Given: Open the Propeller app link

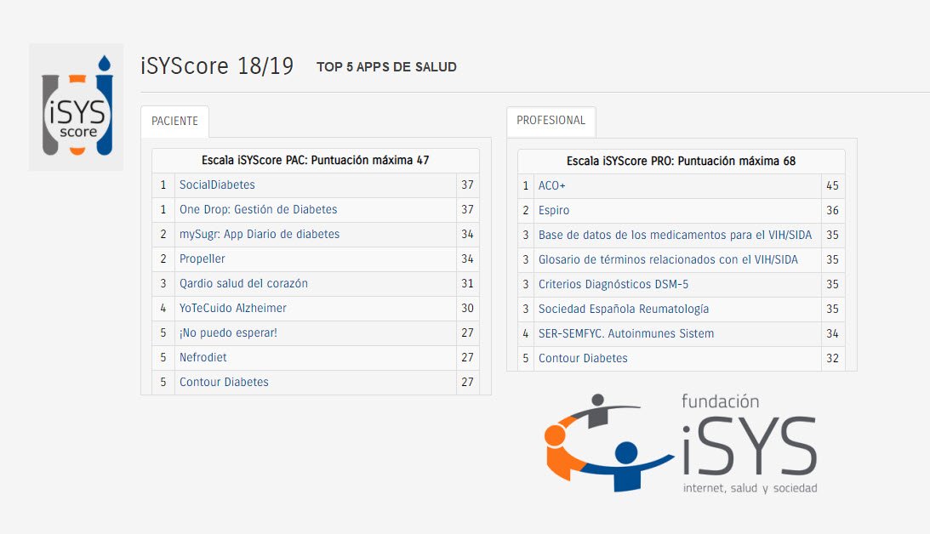Looking at the screenshot, I should pos(203,259).
